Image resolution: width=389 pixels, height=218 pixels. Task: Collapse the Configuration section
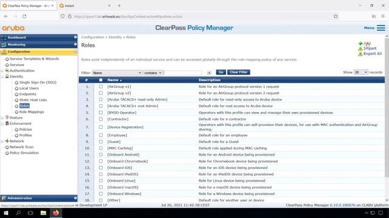tap(75, 51)
